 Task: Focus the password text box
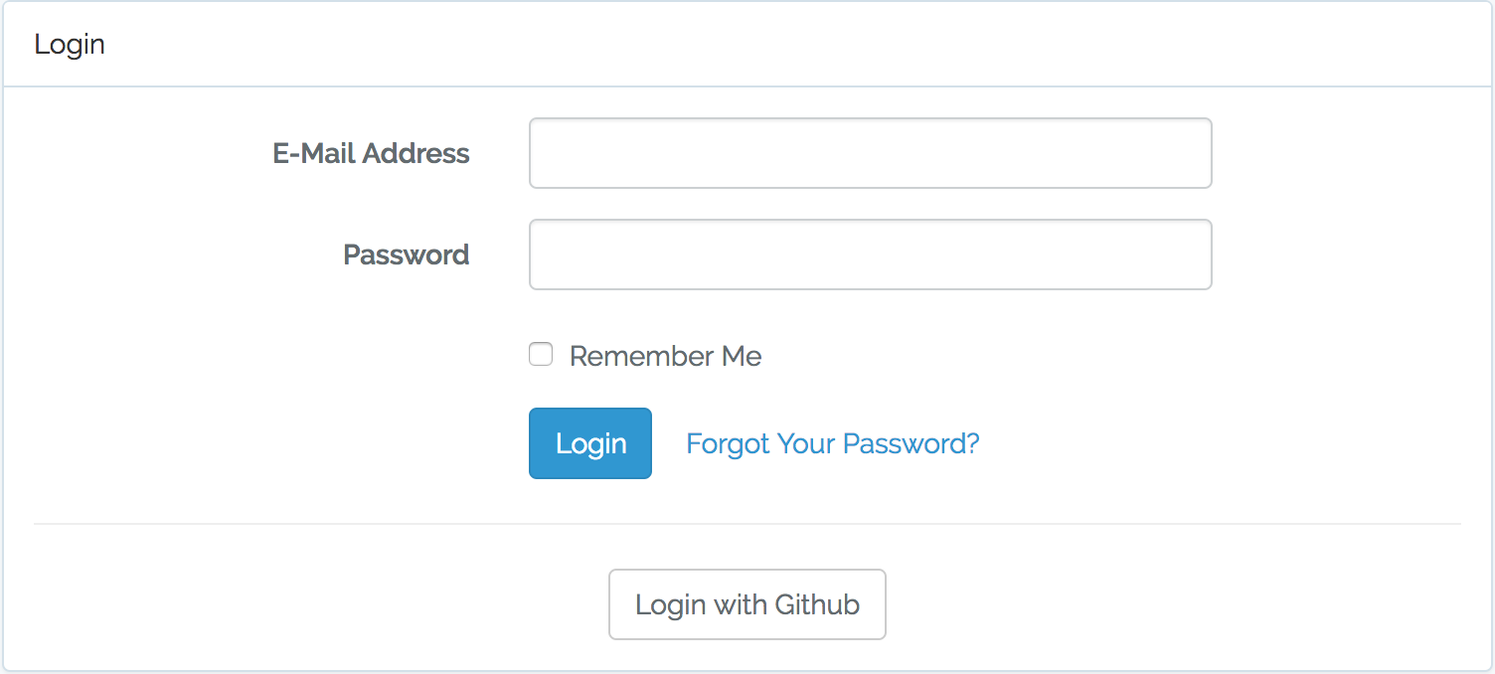click(870, 254)
